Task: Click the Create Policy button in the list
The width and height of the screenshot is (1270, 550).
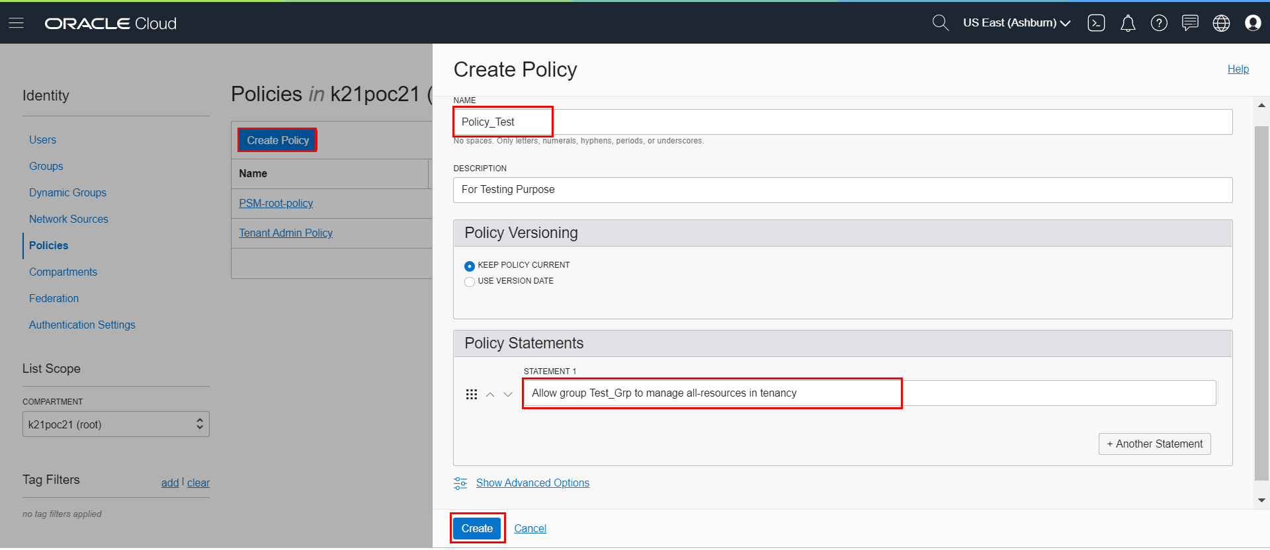Action: [278, 140]
